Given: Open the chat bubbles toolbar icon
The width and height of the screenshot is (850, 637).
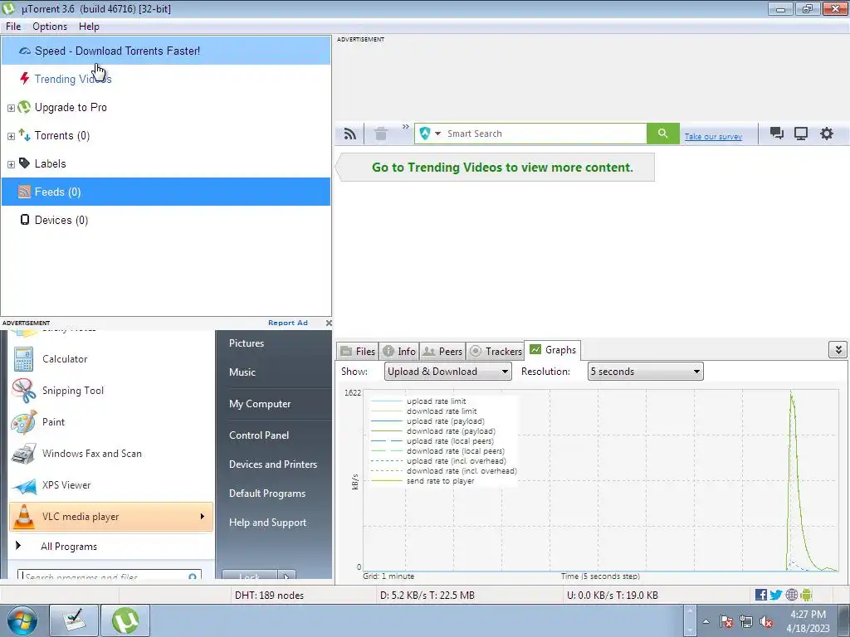Looking at the screenshot, I should coord(777,134).
